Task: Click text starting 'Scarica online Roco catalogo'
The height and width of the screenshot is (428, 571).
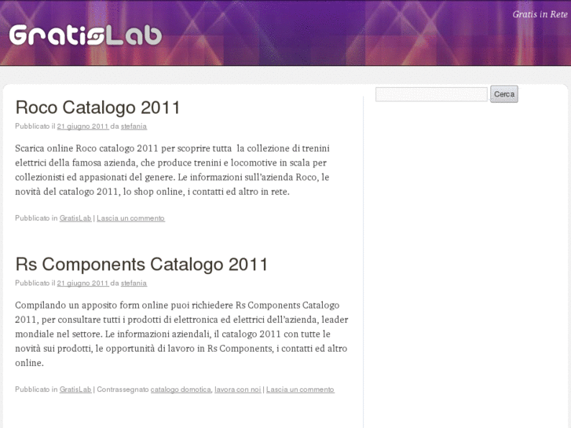Action: [172, 170]
